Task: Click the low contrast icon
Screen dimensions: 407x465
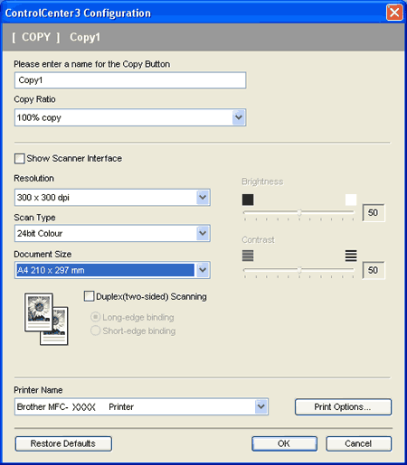Action: [248, 256]
